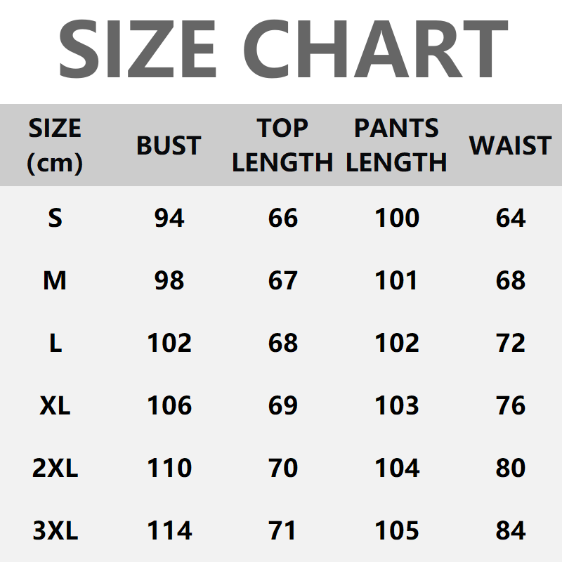Select the S size row label
The width and height of the screenshot is (562, 562).
coord(55,218)
